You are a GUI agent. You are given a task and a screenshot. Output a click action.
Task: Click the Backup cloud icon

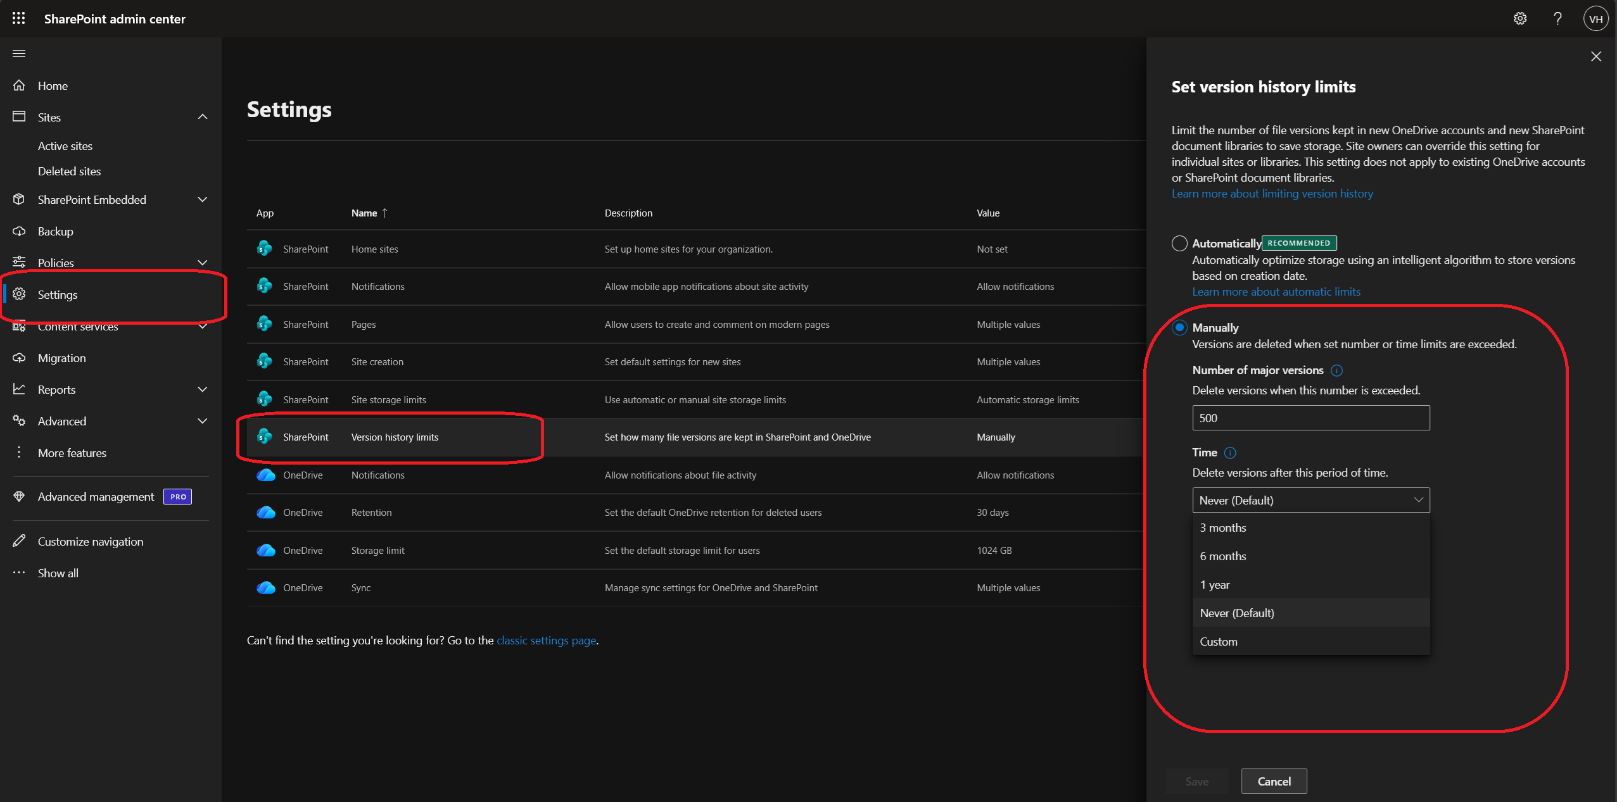pos(19,231)
